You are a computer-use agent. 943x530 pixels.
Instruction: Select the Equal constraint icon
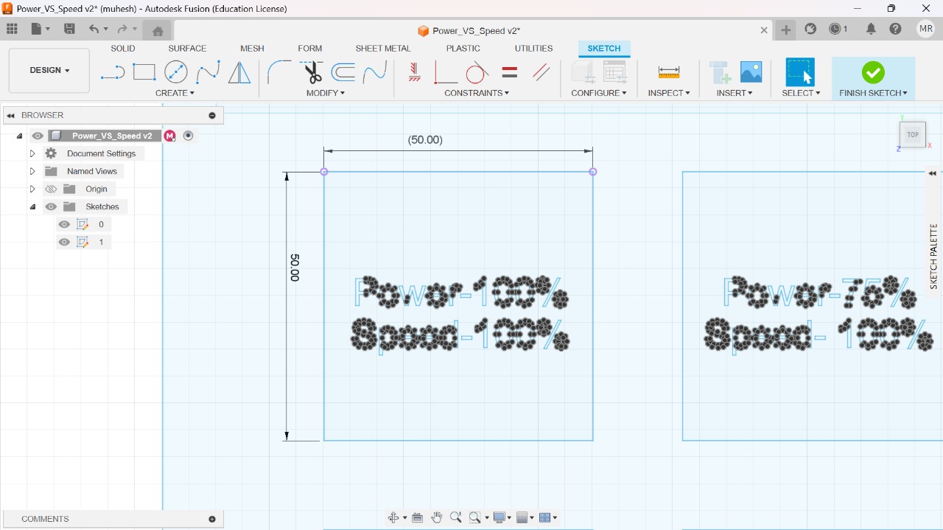coord(509,72)
